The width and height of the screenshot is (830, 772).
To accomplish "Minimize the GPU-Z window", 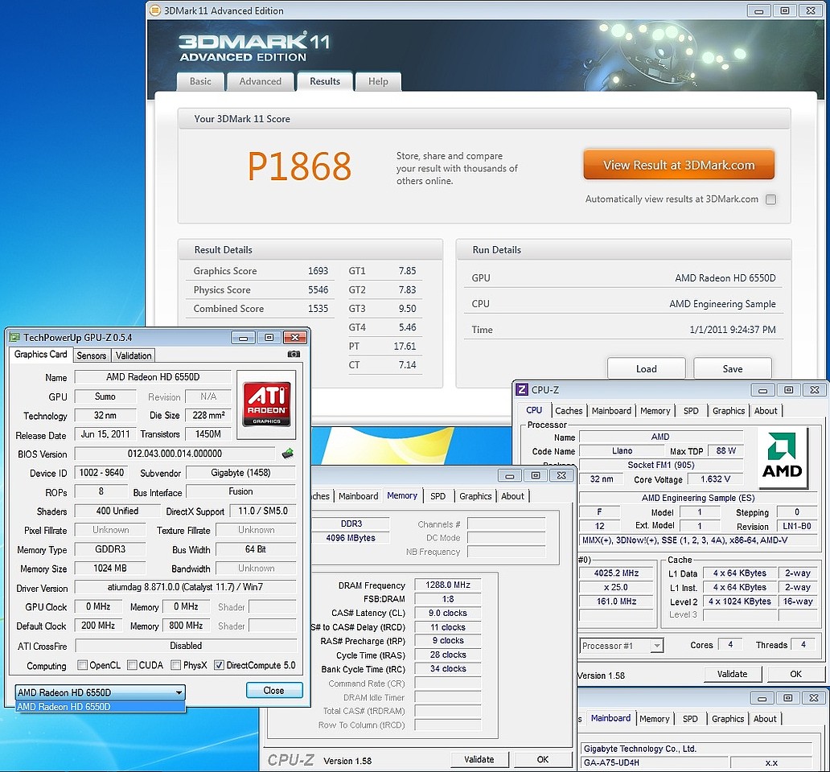I will tap(243, 338).
